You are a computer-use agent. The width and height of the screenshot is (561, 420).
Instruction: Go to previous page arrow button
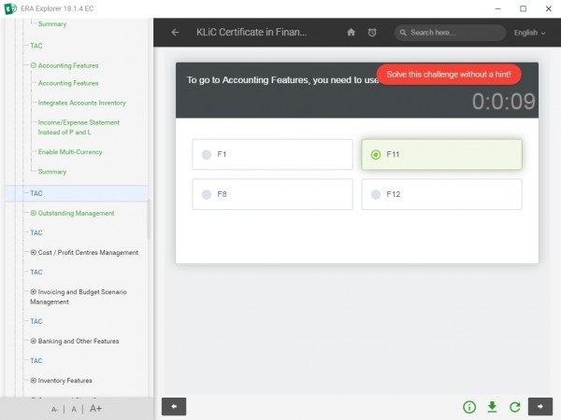[x=174, y=407]
